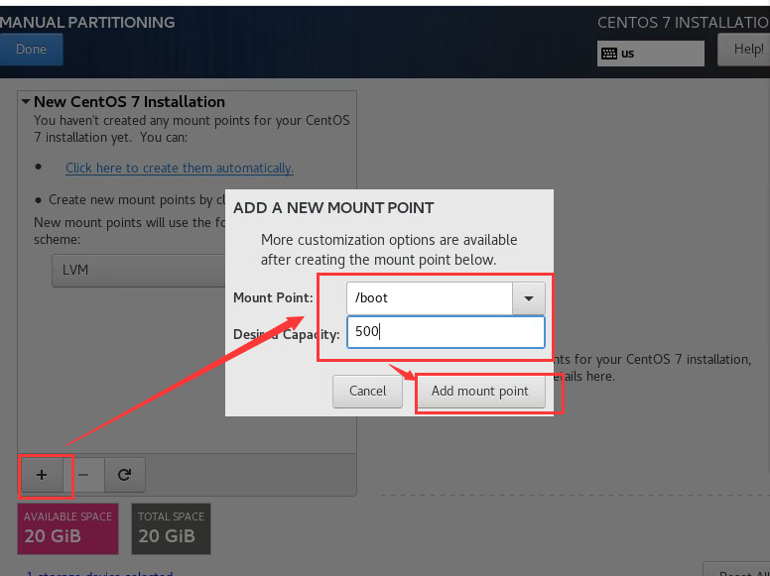Open the Help! button
This screenshot has width=770, height=576.
747,50
